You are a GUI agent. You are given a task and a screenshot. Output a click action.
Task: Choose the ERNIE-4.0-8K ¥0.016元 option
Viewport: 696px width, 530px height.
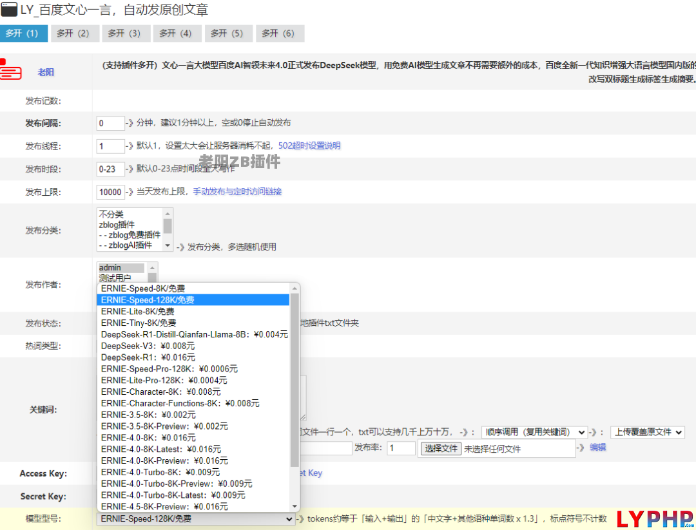click(x=193, y=438)
